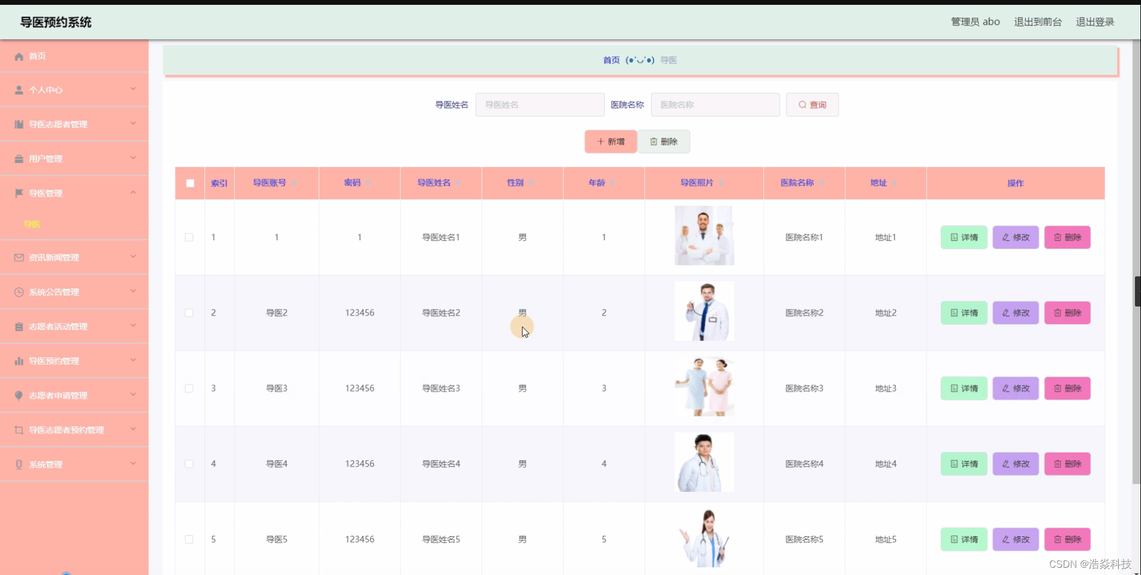Collapse the 导医管理 chevron

[133, 192]
